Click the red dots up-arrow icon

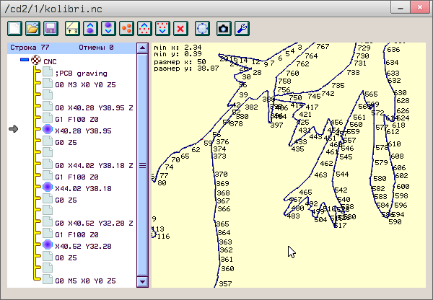144,28
